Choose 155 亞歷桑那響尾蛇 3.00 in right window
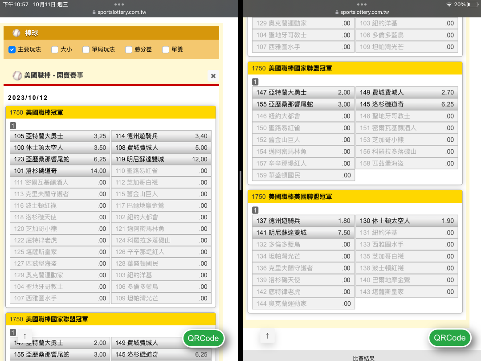This screenshot has width=481, height=361. (303, 104)
